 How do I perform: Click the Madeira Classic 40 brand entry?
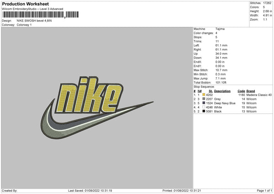click(x=259, y=95)
